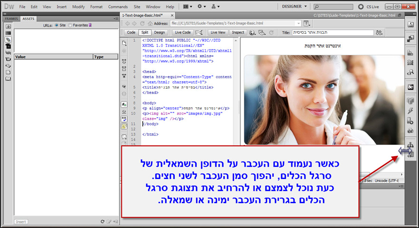Select the Shockwave category in Assets
Screen dimensions: 419x228
(8, 53)
